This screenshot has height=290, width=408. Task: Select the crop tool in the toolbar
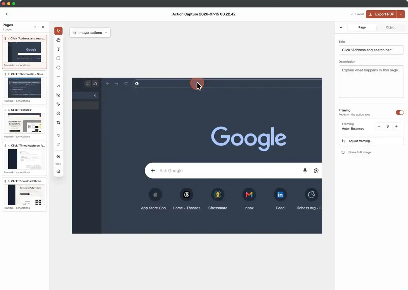58,123
